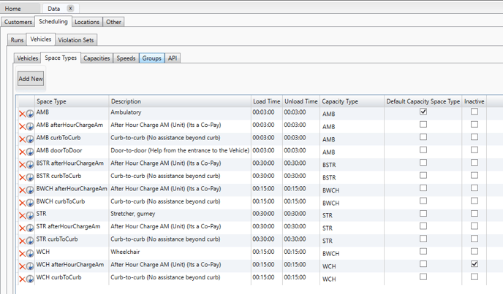Click blue arrow icon for AMB doorToDoor

coord(30,152)
